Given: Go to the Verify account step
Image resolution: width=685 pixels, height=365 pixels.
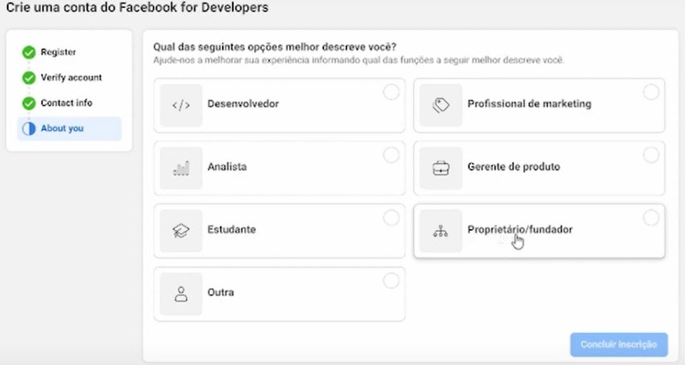Looking at the screenshot, I should pos(71,78).
